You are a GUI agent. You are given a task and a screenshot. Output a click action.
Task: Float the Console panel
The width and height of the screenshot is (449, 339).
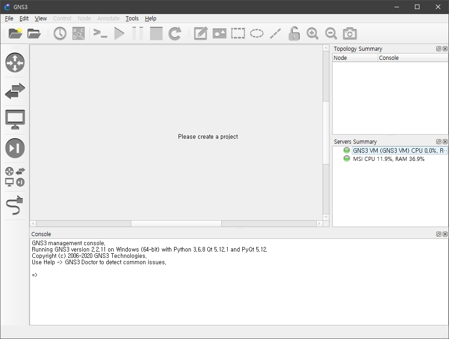click(439, 234)
